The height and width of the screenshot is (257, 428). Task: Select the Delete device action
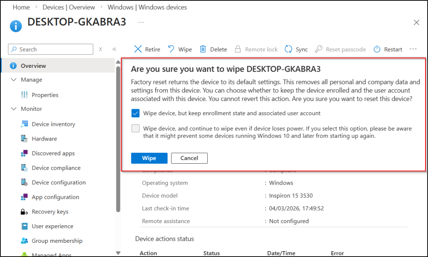click(213, 49)
